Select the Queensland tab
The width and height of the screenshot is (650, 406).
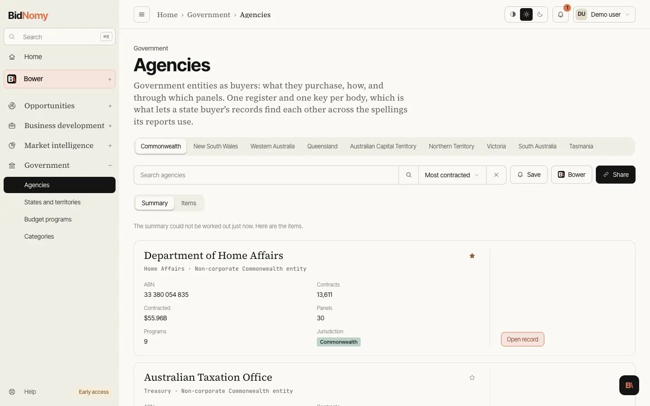[x=322, y=146]
